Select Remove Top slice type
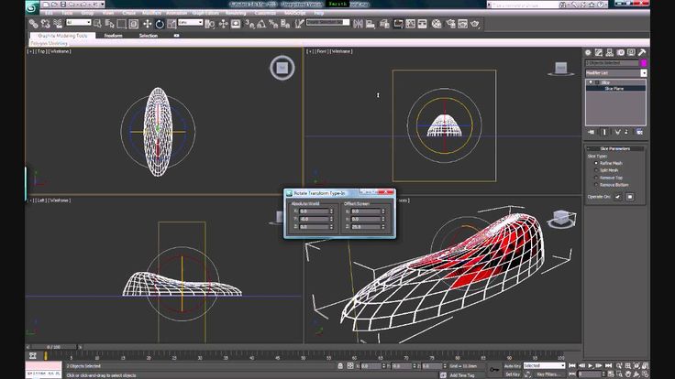 pos(596,178)
